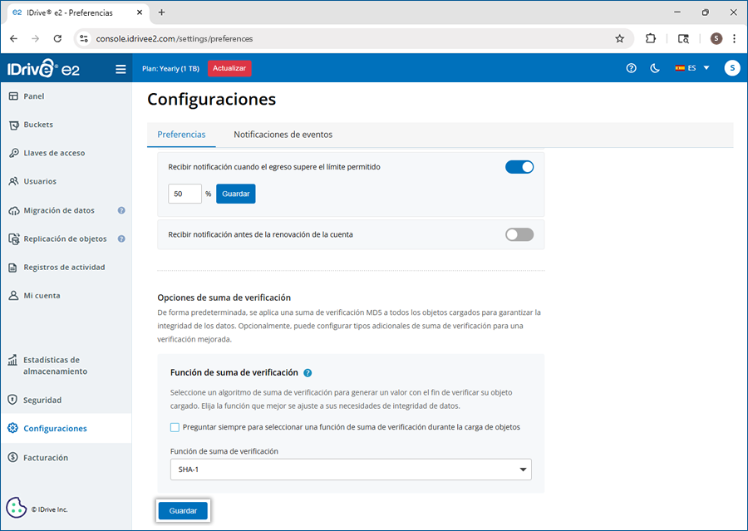Click info icon beside Función de suma de verificación

308,373
